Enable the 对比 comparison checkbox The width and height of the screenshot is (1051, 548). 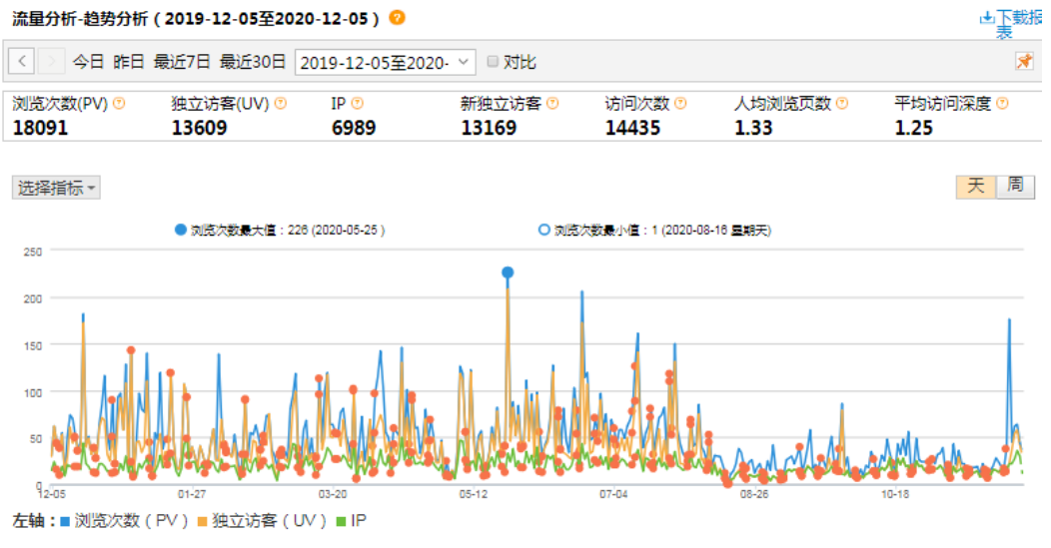click(x=493, y=62)
